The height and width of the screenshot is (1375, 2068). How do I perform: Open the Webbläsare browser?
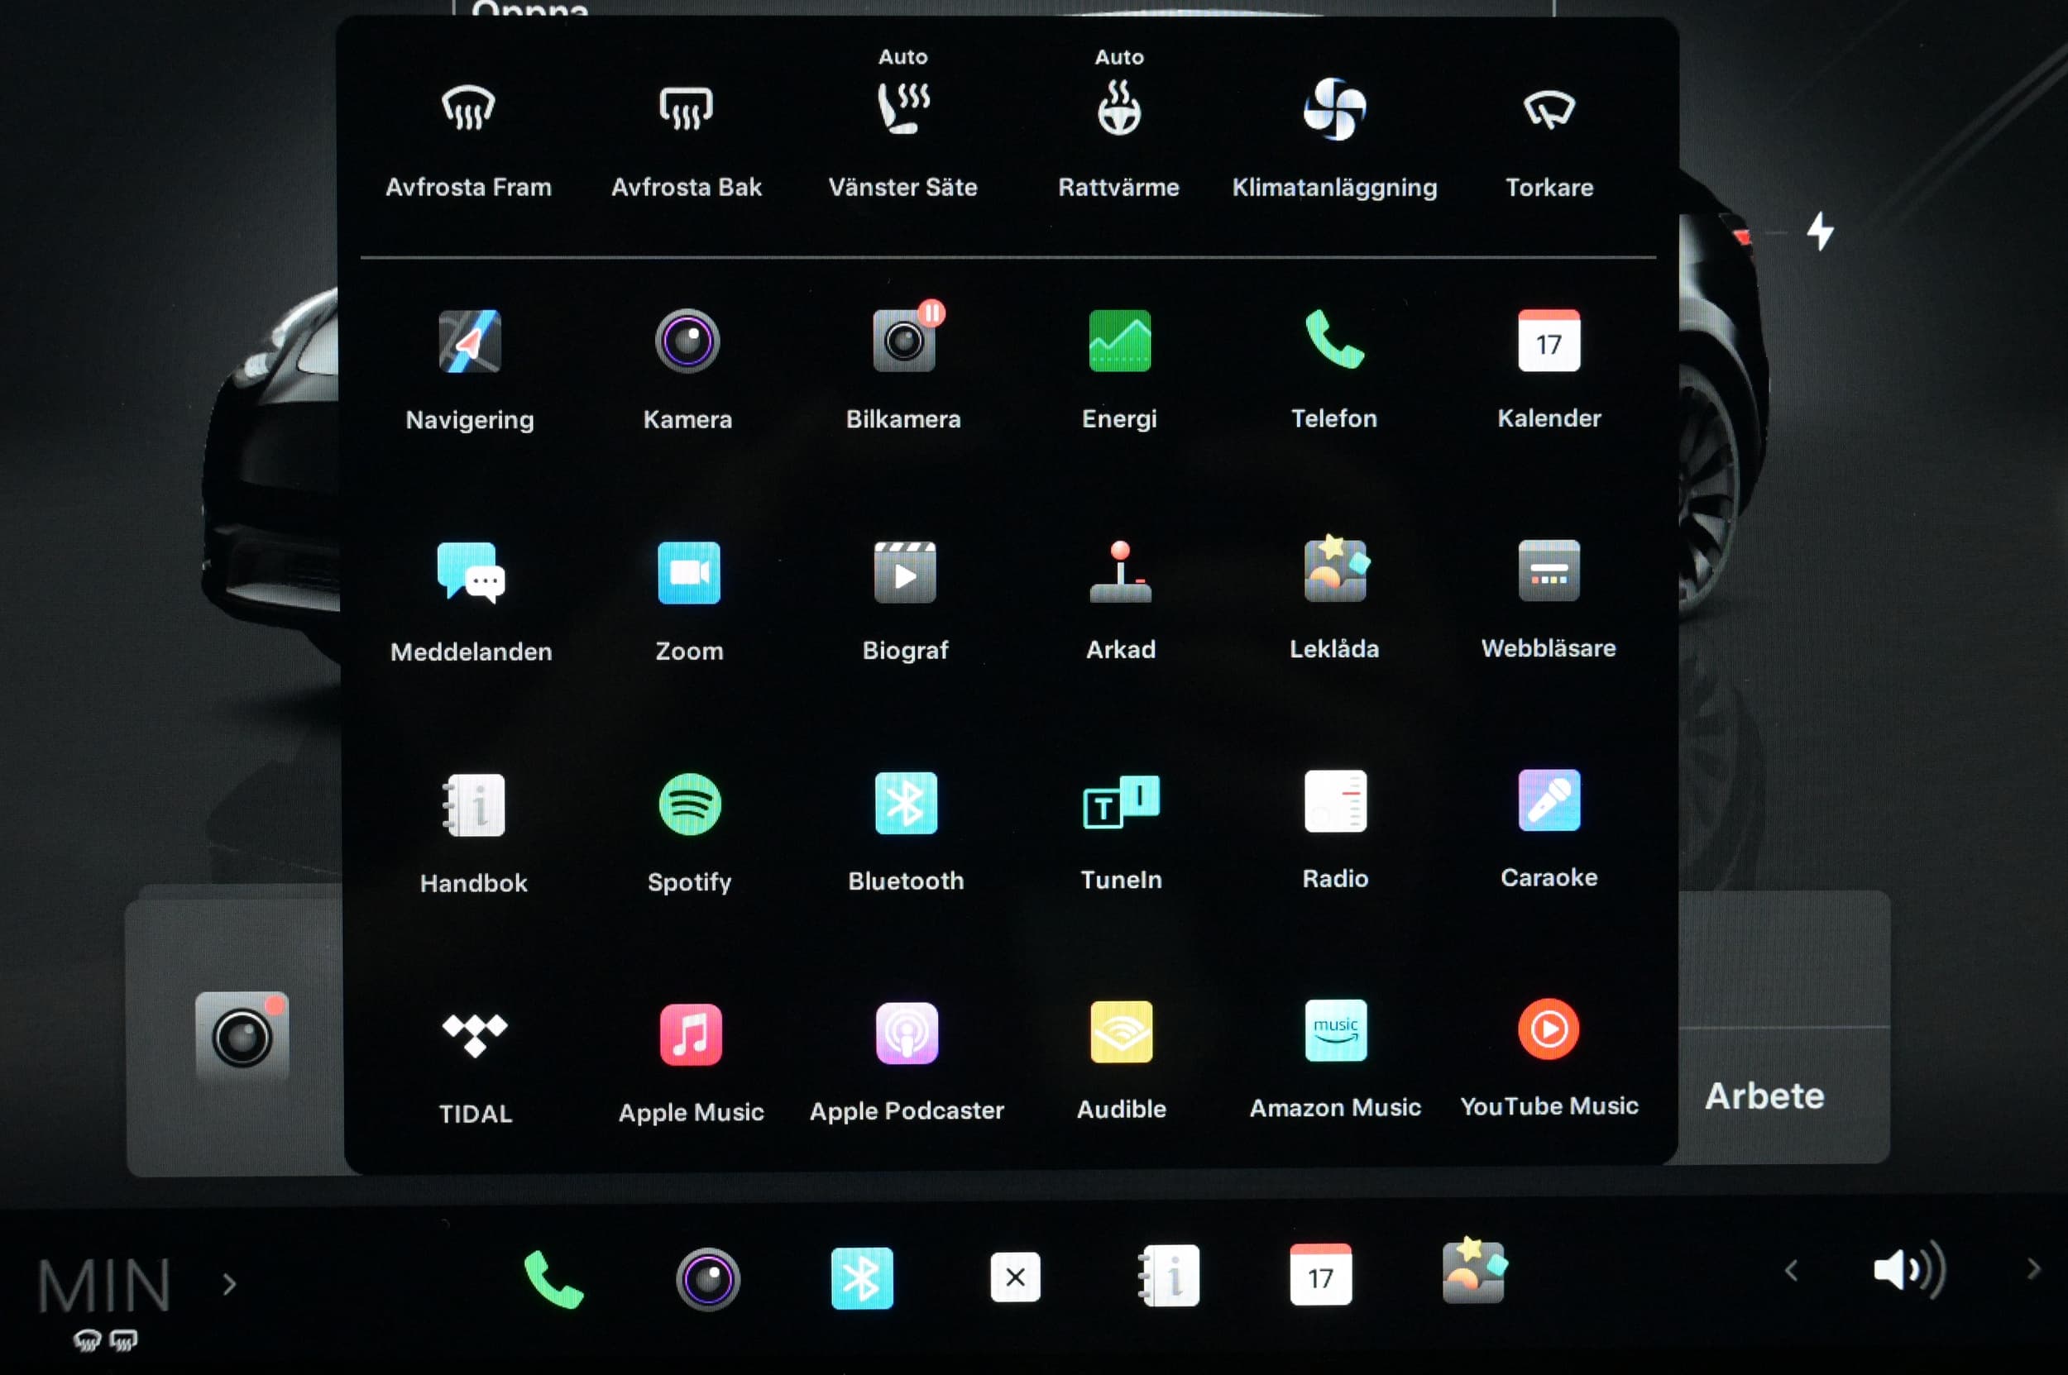click(1549, 570)
